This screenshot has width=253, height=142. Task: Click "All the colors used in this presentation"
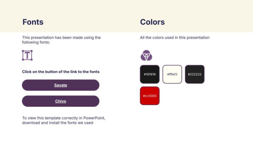click(175, 38)
